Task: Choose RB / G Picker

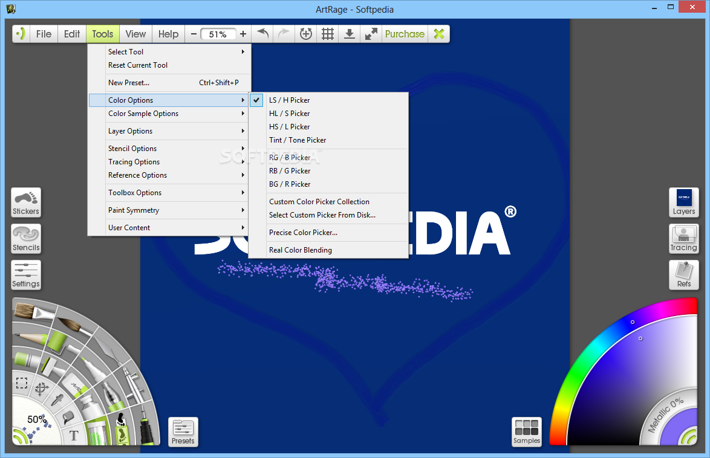Action: click(x=328, y=171)
